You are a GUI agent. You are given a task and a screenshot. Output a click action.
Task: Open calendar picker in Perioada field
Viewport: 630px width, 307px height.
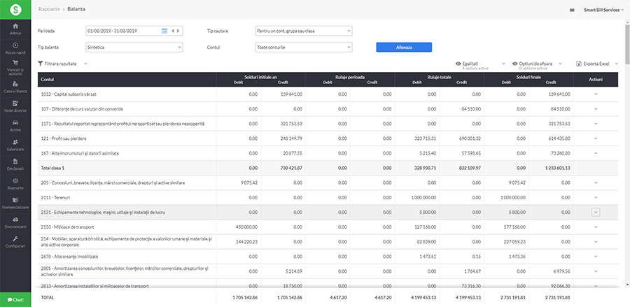[164, 31]
